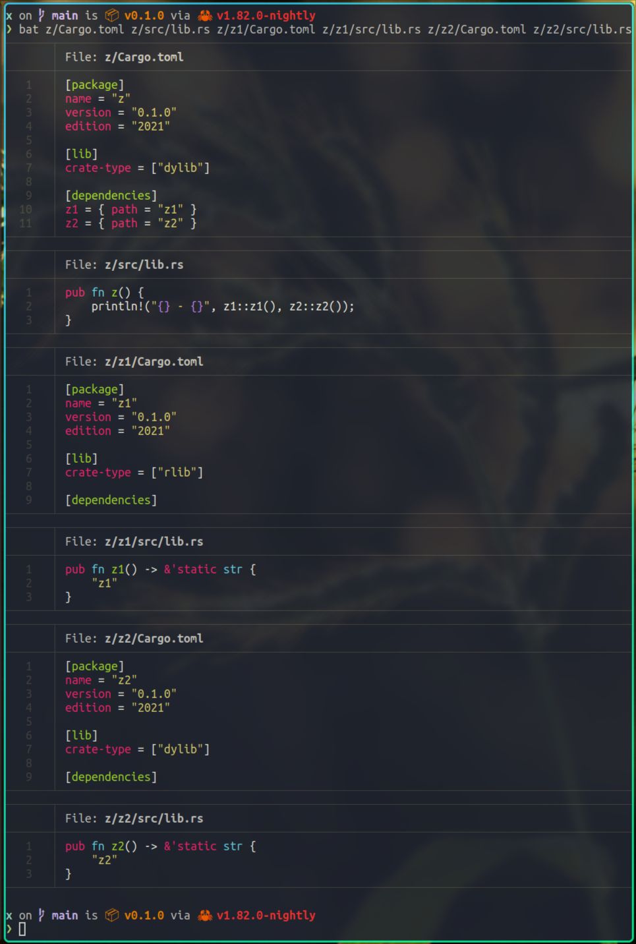The width and height of the screenshot is (636, 944).
Task: Click the Rust crab icon in bottom prompt
Action: coord(205,915)
